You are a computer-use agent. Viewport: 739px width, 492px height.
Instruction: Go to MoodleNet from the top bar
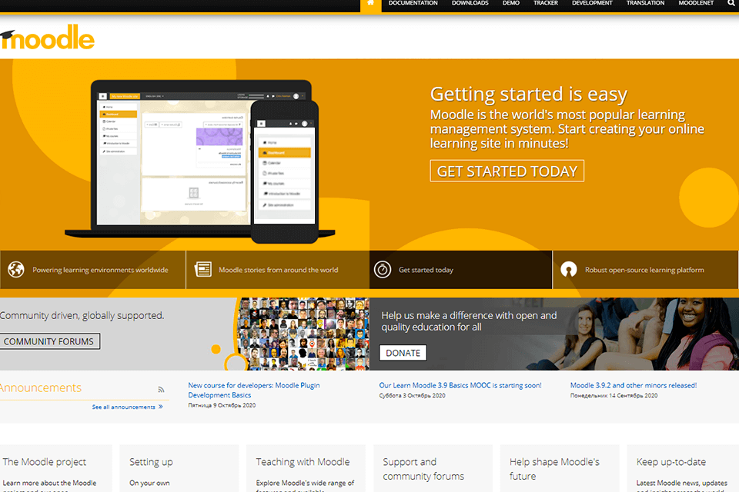coord(696,3)
